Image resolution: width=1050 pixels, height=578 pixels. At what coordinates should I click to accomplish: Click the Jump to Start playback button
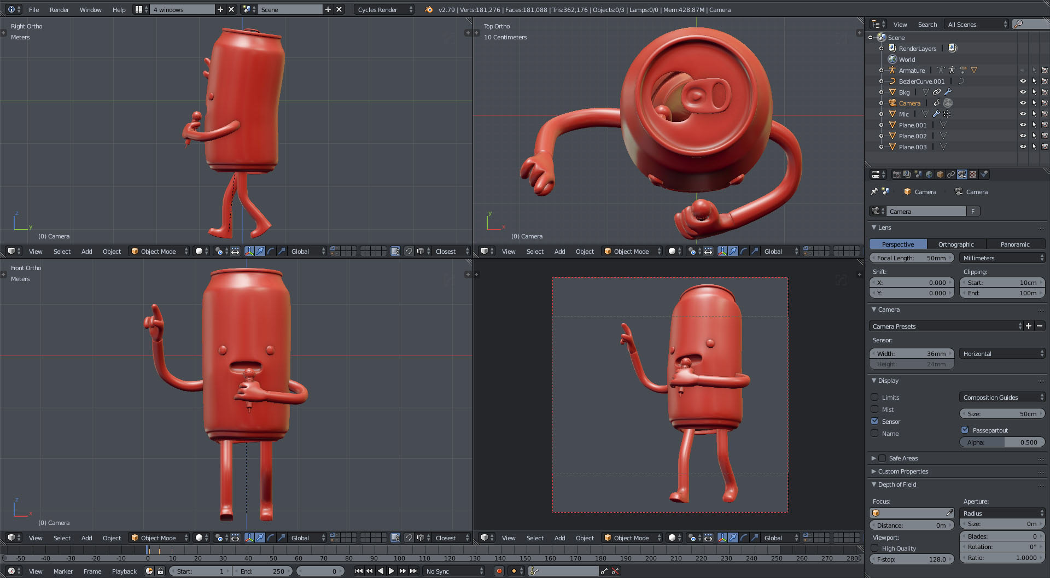tap(359, 571)
